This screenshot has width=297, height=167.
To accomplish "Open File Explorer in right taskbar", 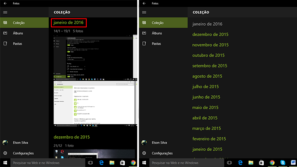I will [x=251, y=163].
